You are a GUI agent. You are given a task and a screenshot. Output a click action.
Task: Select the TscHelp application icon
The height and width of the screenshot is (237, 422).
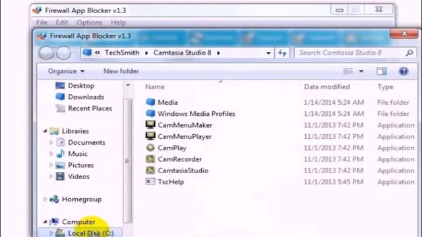coord(150,182)
